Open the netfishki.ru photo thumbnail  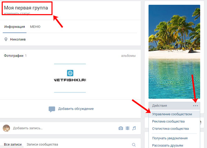(70, 78)
